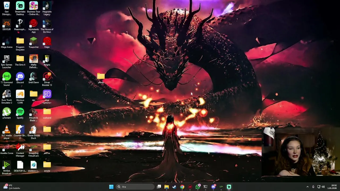Select the DESKTOP-9... file
This screenshot has width=340, height=191.
[20, 167]
